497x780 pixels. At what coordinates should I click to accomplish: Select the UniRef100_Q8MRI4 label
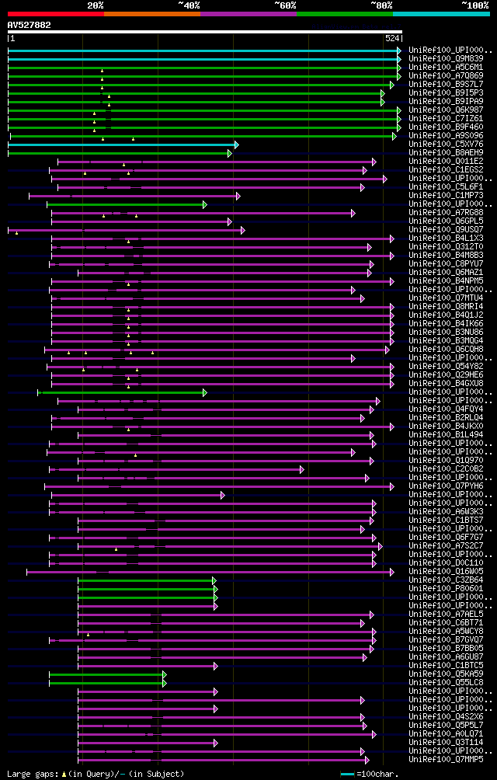(445, 306)
